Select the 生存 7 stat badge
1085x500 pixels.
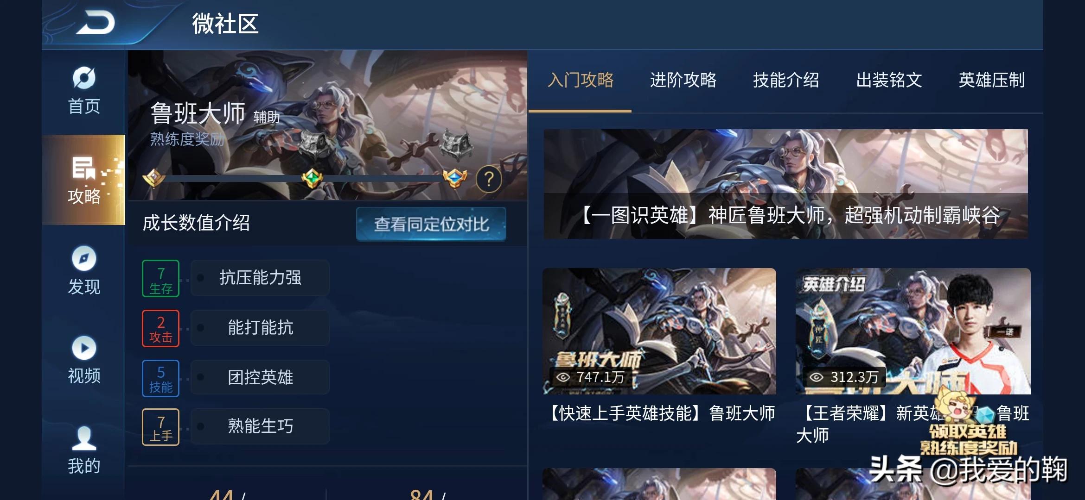pyautogui.click(x=160, y=278)
